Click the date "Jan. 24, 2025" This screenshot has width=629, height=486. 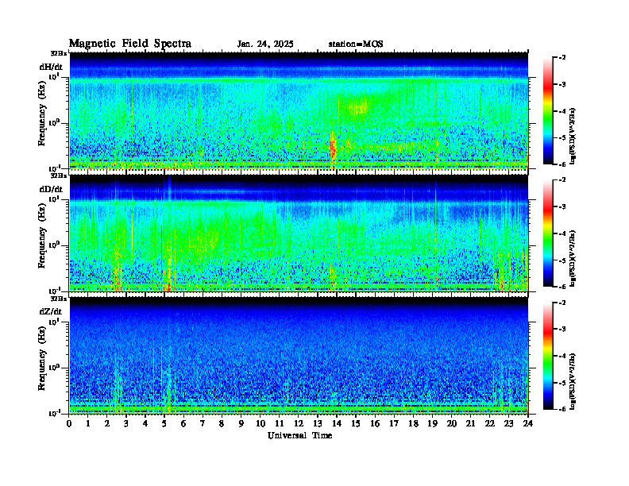click(265, 44)
